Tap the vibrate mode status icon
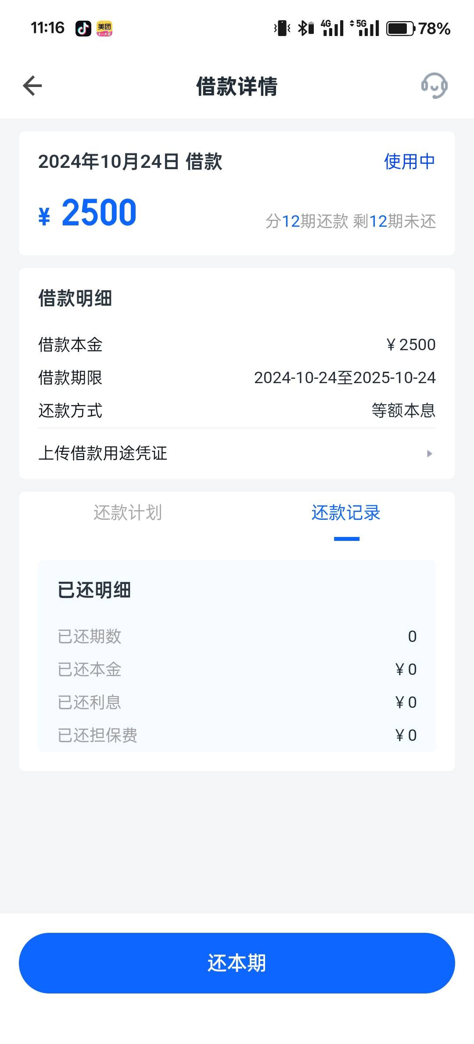The image size is (474, 1044). click(282, 29)
